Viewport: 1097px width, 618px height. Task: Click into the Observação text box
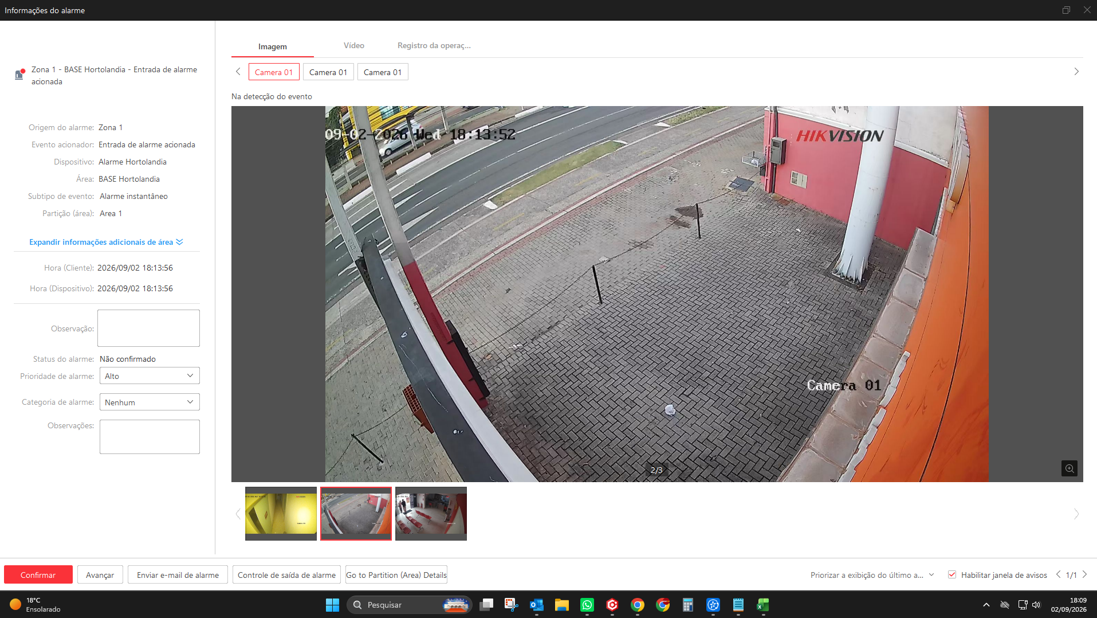point(148,328)
